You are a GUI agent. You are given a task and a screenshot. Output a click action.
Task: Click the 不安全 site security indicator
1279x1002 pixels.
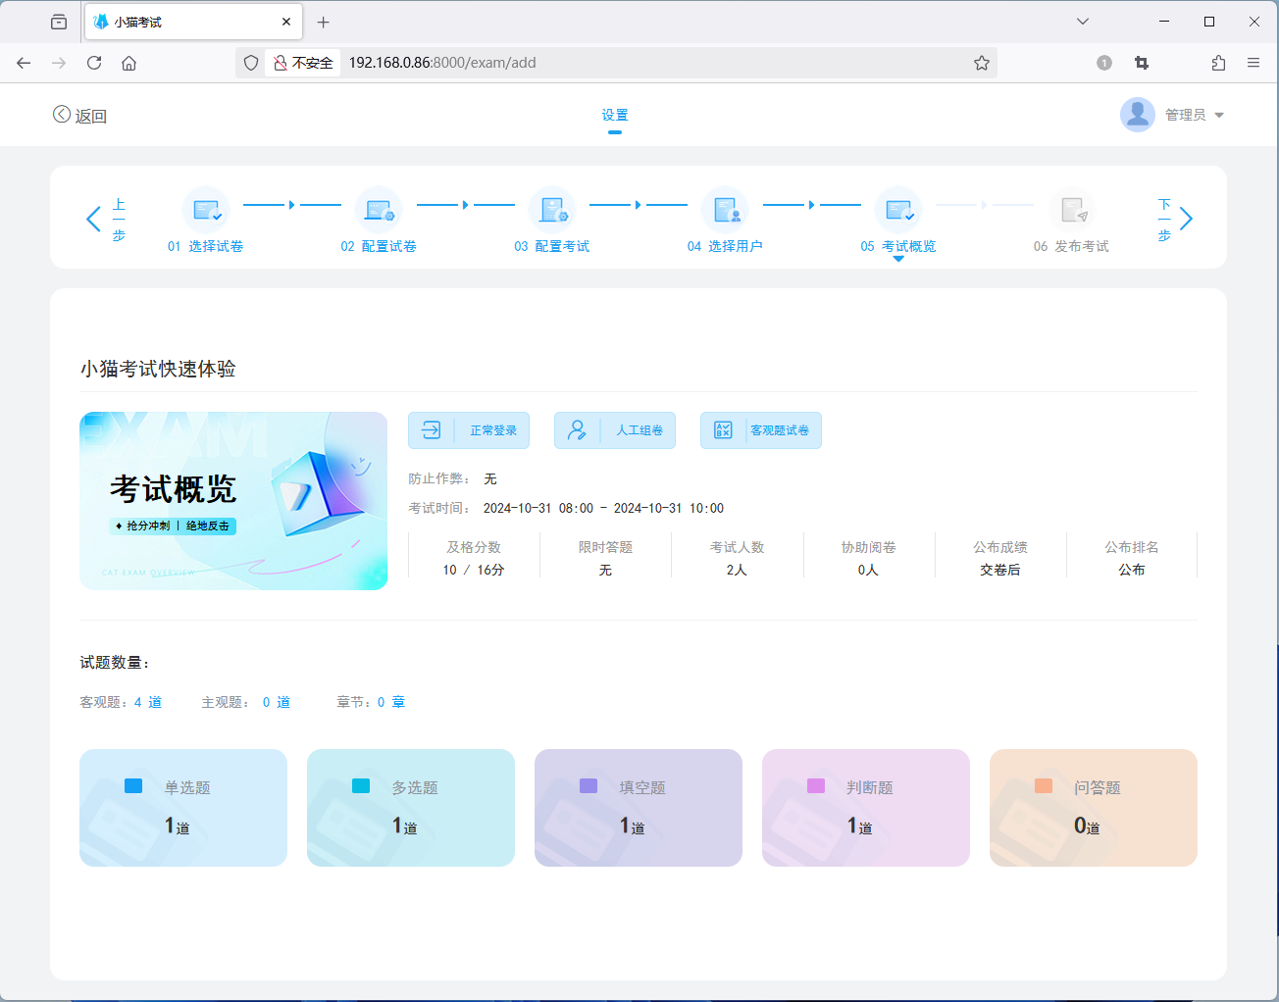click(303, 63)
